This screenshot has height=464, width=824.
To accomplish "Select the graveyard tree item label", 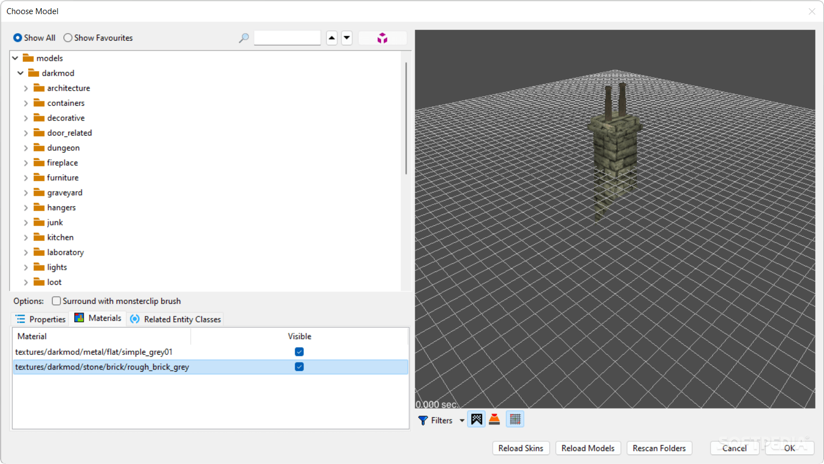I will 65,193.
